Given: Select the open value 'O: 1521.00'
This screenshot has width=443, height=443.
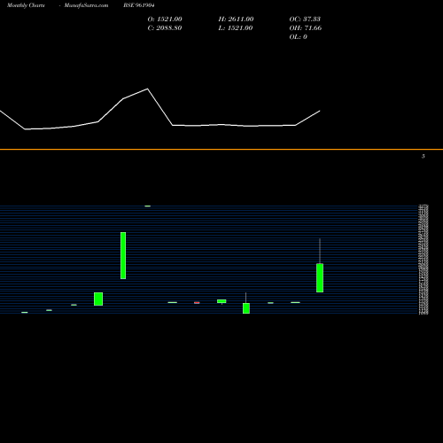Looking at the screenshot, I should [x=165, y=19].
